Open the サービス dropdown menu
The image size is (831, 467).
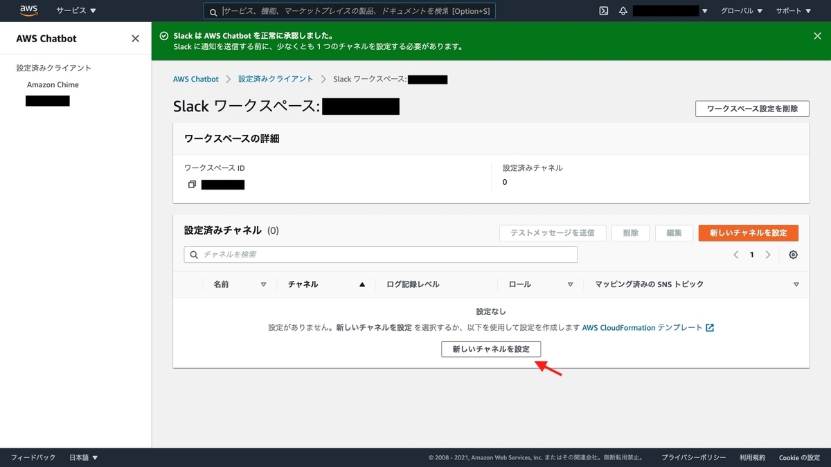tap(76, 11)
